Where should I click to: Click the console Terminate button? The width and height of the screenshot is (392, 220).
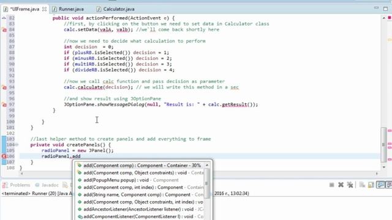(332, 185)
